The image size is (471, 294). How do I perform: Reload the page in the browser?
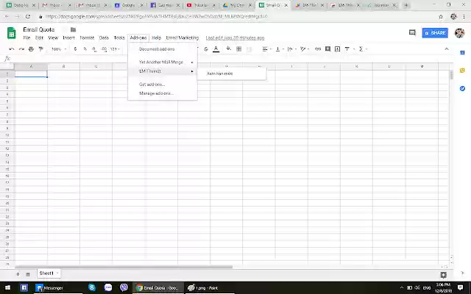[28, 16]
